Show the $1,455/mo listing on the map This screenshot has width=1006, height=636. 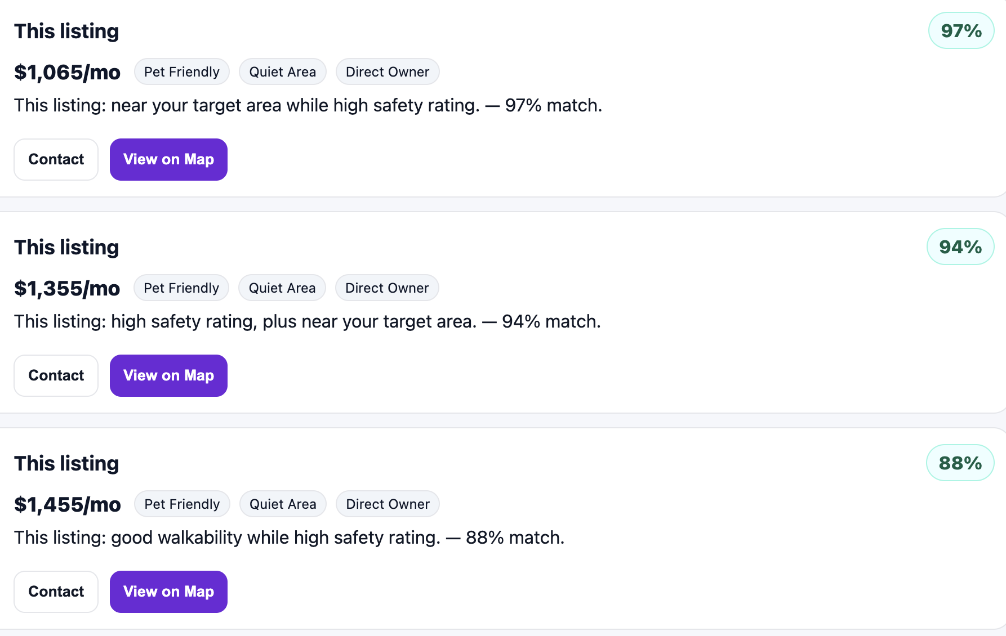tap(168, 592)
